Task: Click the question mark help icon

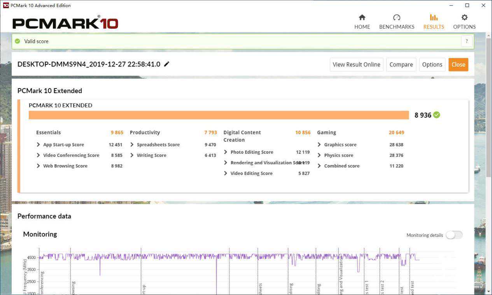Action: (467, 42)
